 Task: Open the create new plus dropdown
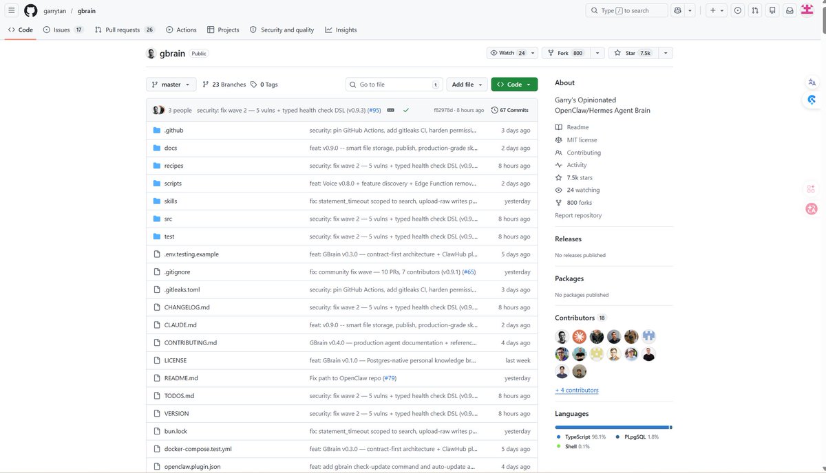[x=716, y=10]
